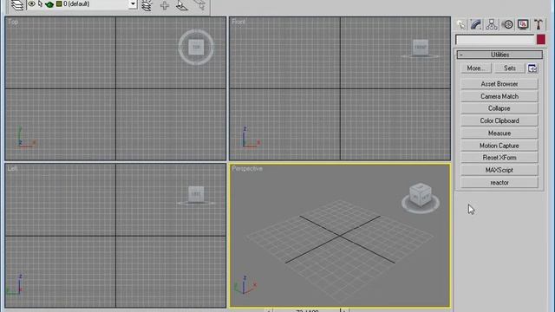Screen dimensions: 555x312
Task: Launch the Asset Browser utility
Action: (499, 84)
